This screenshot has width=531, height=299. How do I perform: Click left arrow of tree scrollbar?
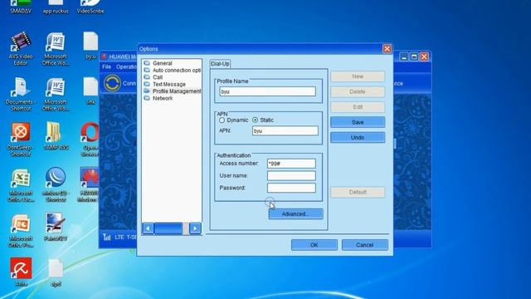[148, 228]
